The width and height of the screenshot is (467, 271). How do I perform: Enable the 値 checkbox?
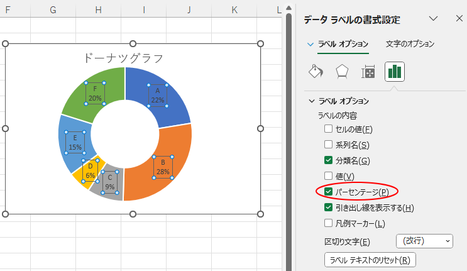coord(328,176)
